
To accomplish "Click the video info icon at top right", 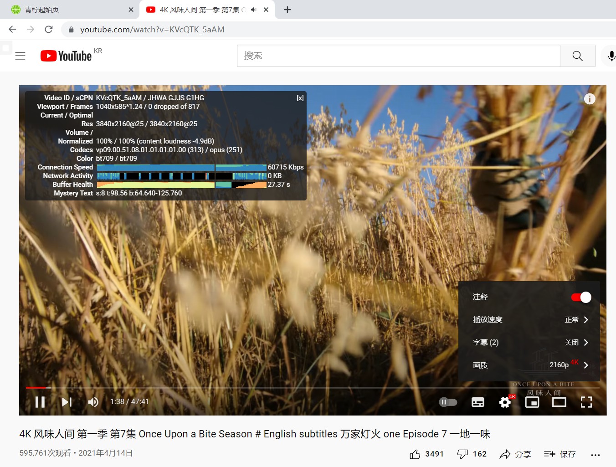I will click(589, 98).
